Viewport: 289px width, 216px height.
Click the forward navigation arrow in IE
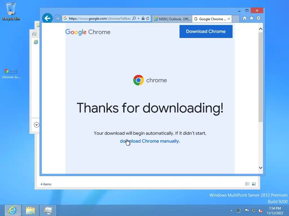pyautogui.click(x=57, y=18)
